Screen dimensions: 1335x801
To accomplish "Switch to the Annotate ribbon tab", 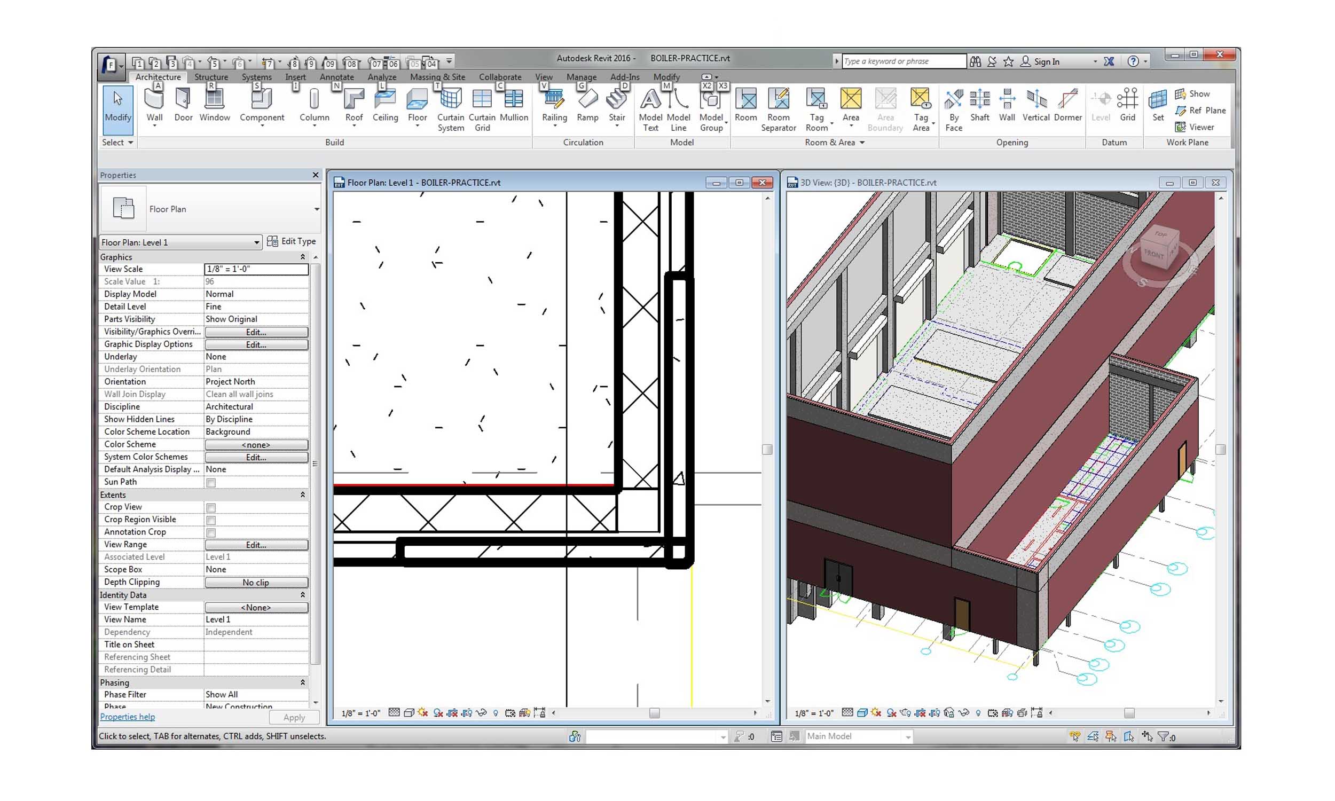I will coord(336,77).
